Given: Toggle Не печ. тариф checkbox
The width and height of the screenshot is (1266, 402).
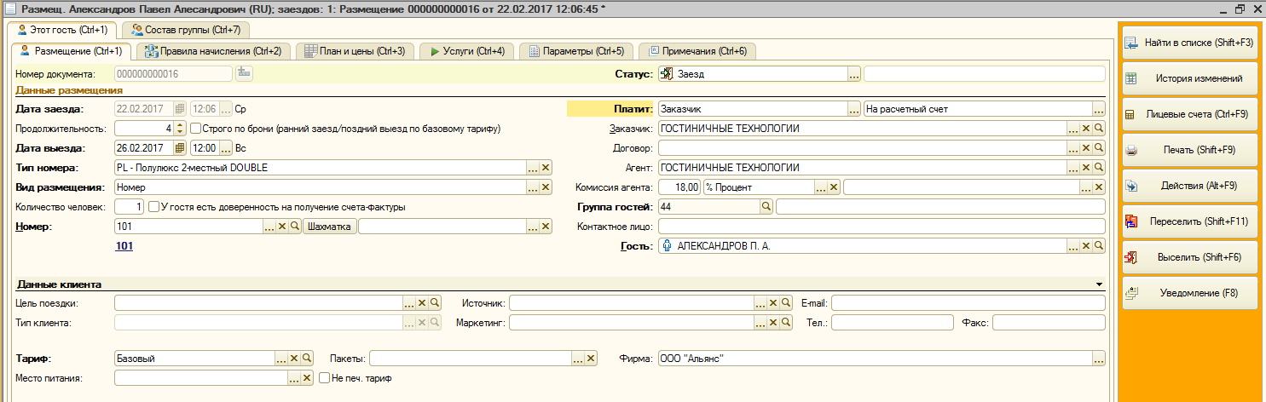Looking at the screenshot, I should pyautogui.click(x=324, y=378).
